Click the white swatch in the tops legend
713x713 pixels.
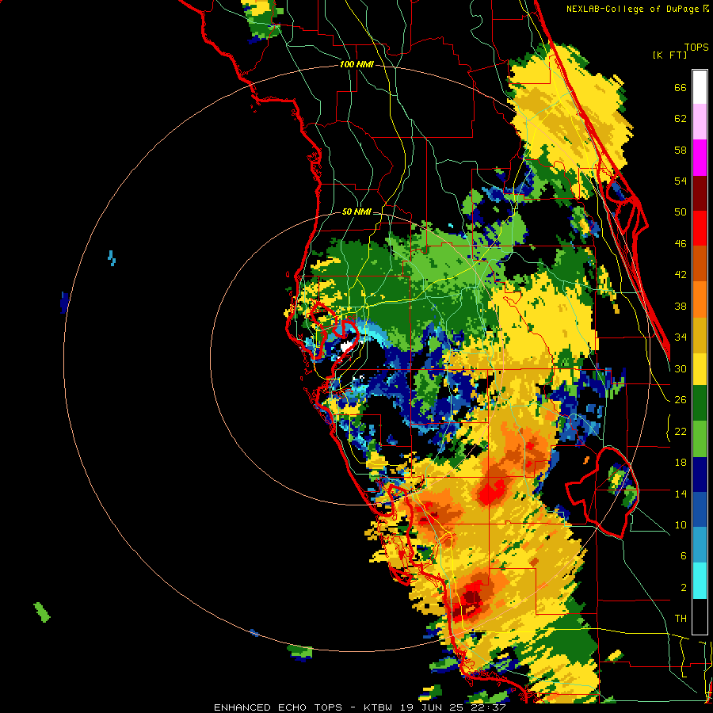[700, 87]
